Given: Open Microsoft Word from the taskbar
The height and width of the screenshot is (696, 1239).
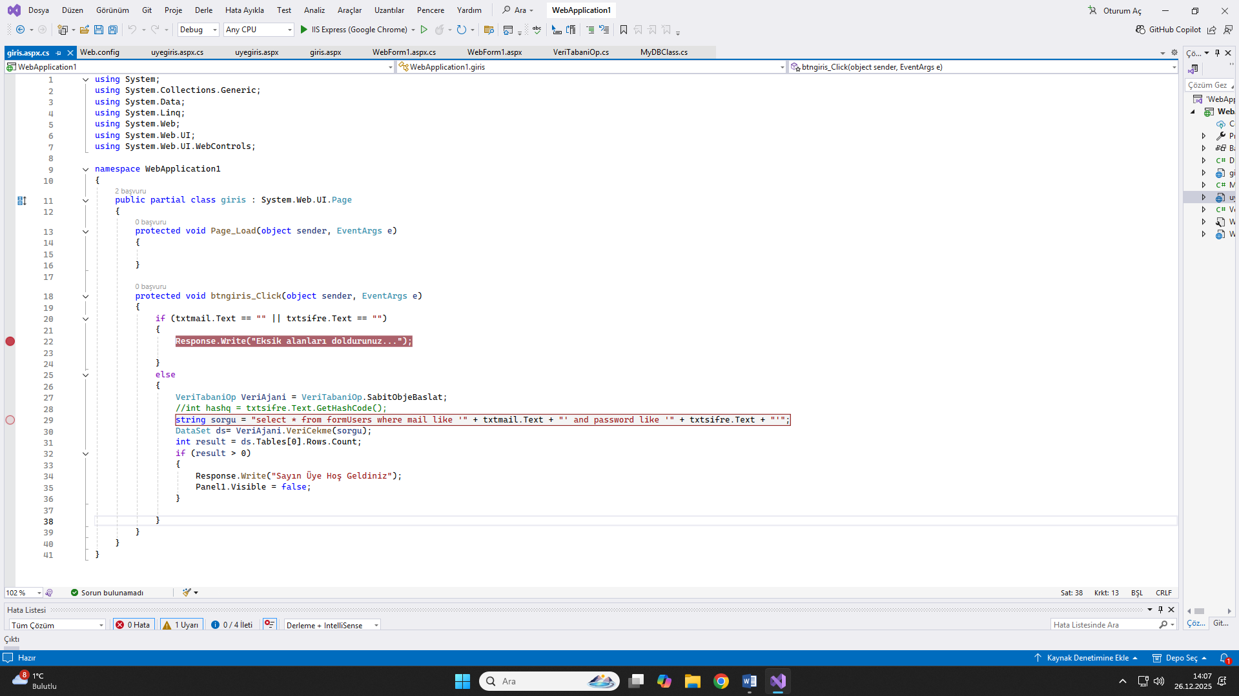Looking at the screenshot, I should point(750,681).
